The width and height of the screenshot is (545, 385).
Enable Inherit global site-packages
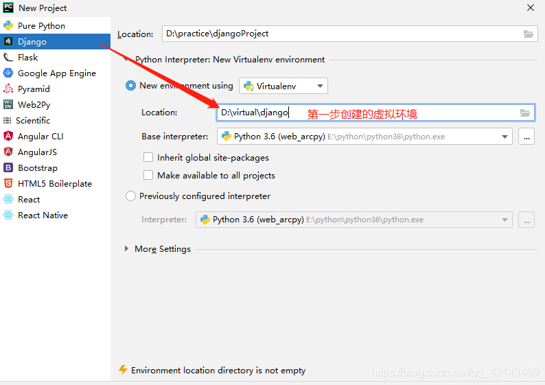pos(148,157)
